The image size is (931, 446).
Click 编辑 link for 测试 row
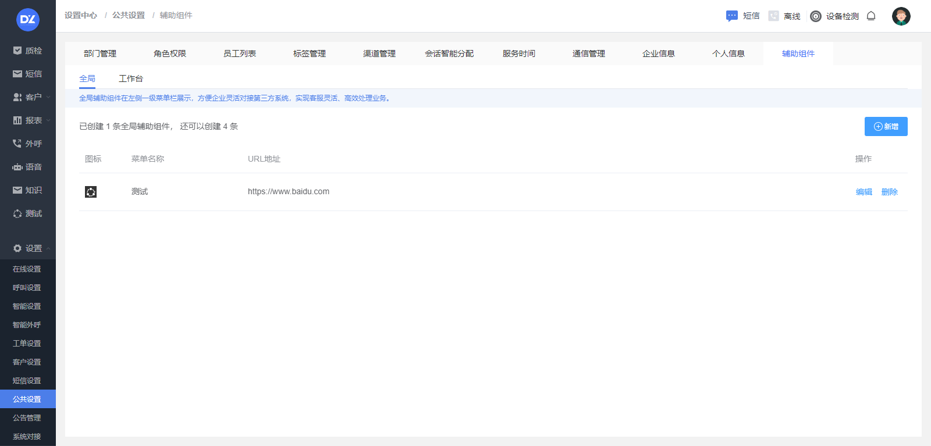(864, 192)
